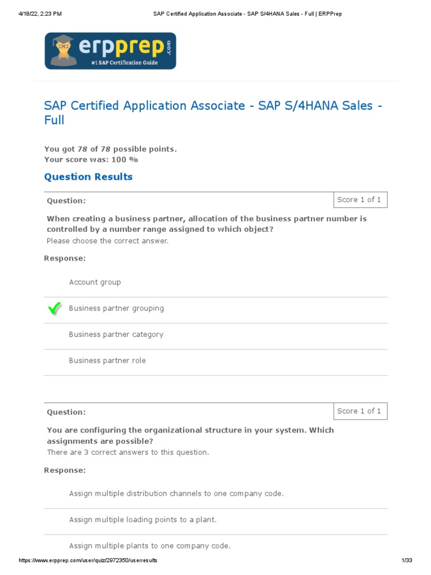431x575 pixels.
Task: Check Assign multiple plants to one company code
Action: (x=149, y=546)
